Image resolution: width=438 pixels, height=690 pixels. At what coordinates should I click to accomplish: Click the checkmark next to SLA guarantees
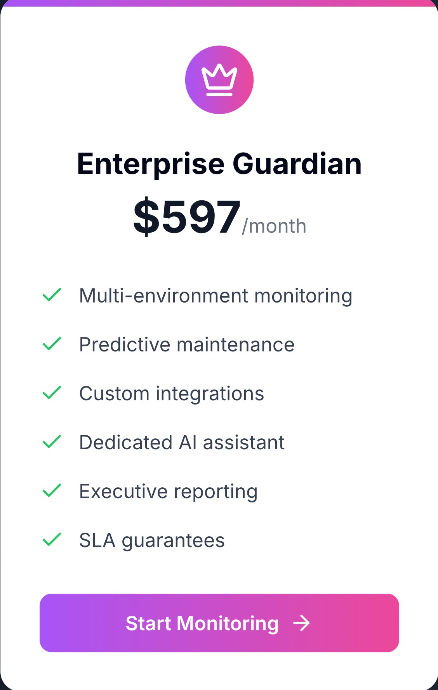pos(52,539)
